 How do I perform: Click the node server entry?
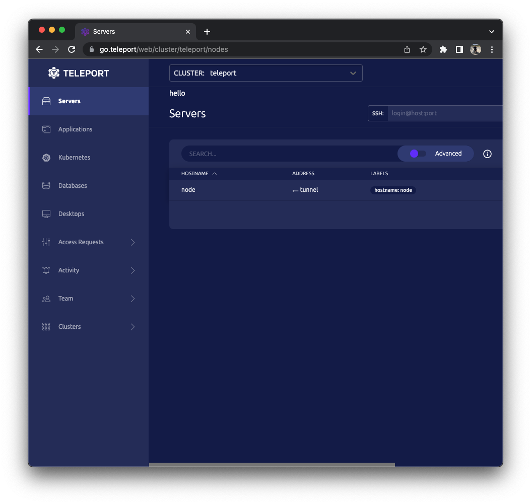(x=188, y=190)
